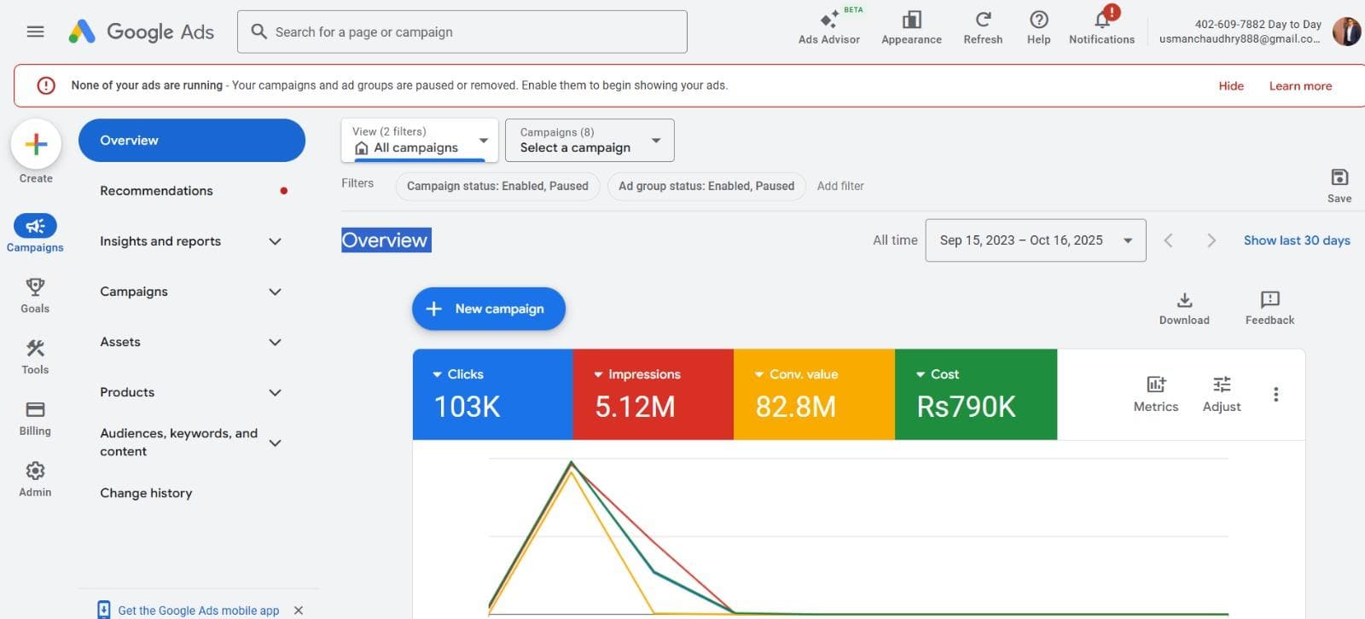
Task: Open the Admin gear section
Action: tap(35, 479)
